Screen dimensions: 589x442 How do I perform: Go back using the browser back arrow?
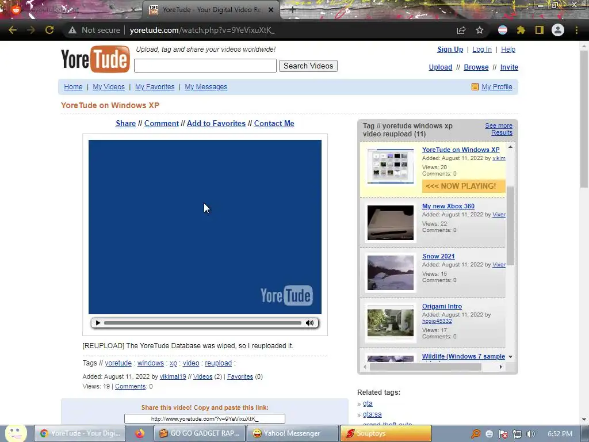point(13,30)
